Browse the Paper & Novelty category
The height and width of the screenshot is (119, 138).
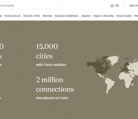103,16
